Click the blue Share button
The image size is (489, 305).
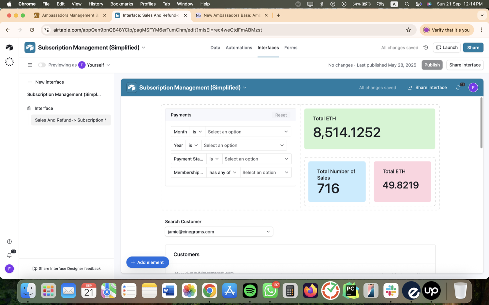[x=473, y=48]
